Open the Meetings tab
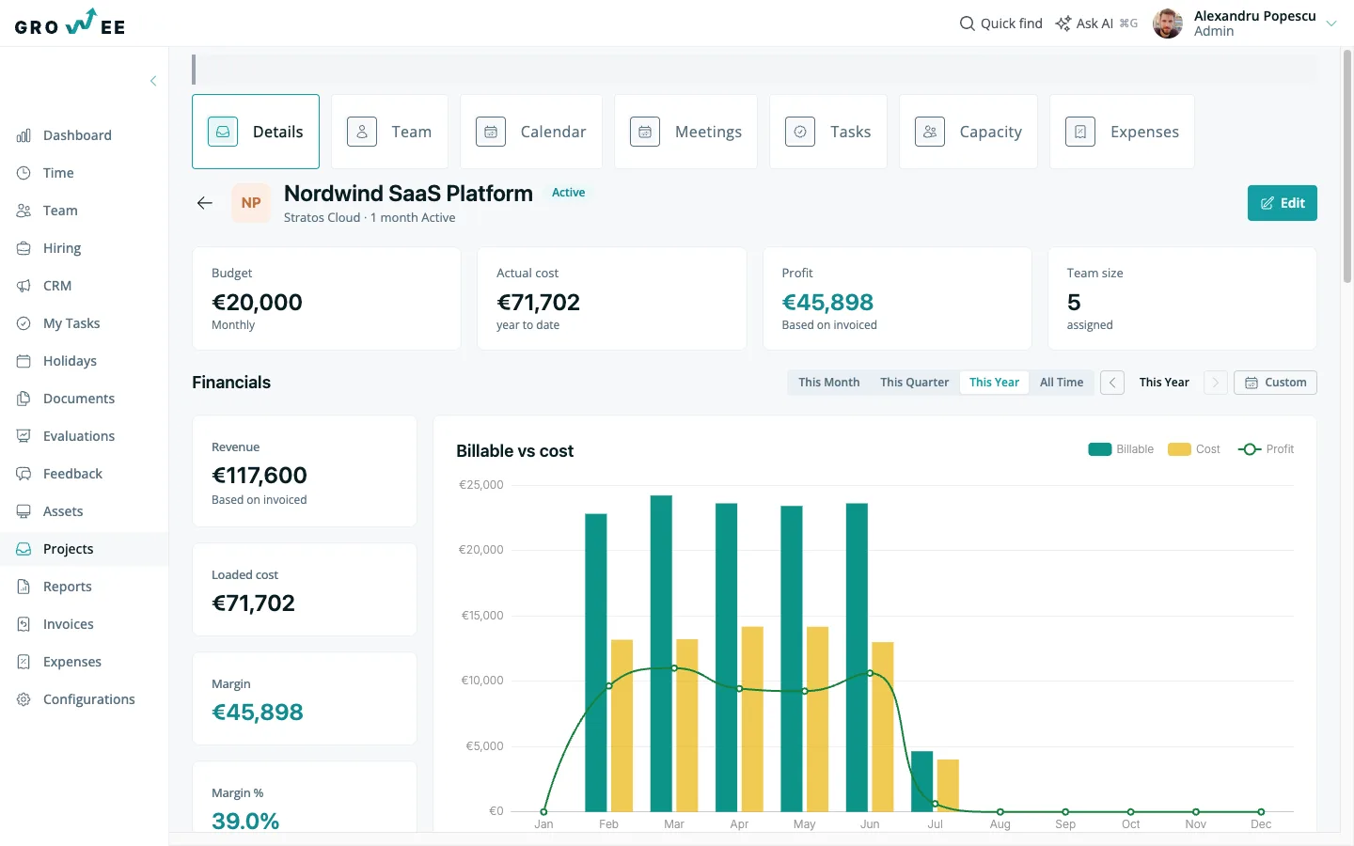1354x846 pixels. [685, 132]
